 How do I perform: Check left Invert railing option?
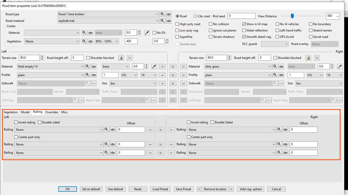click(16, 122)
